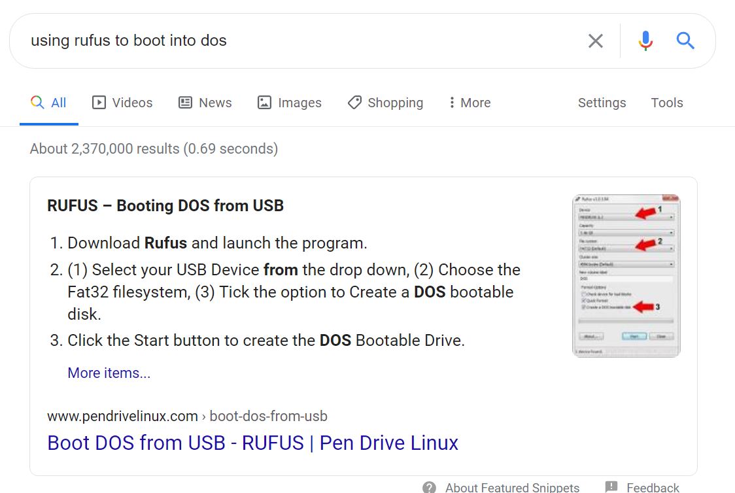Expand the More search categories menu
The image size is (735, 493).
(470, 103)
